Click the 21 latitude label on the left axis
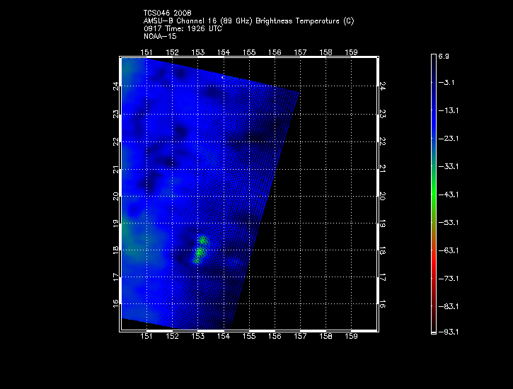This screenshot has height=389, width=513. coord(117,169)
